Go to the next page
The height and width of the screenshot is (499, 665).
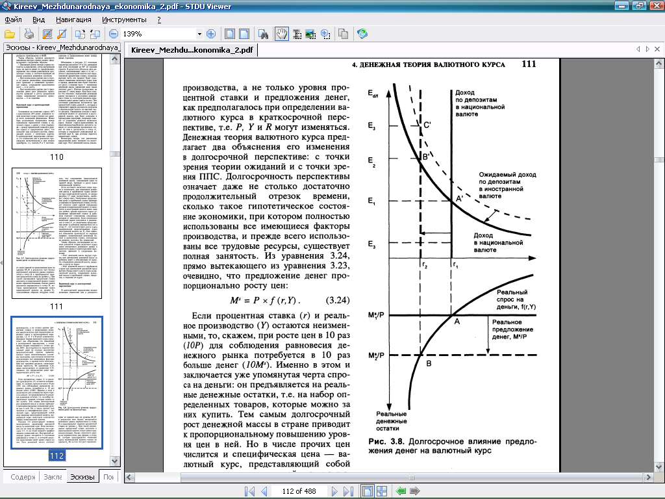point(334,491)
